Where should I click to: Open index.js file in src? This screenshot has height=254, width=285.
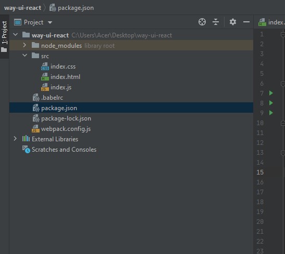pyautogui.click(x=131, y=87)
